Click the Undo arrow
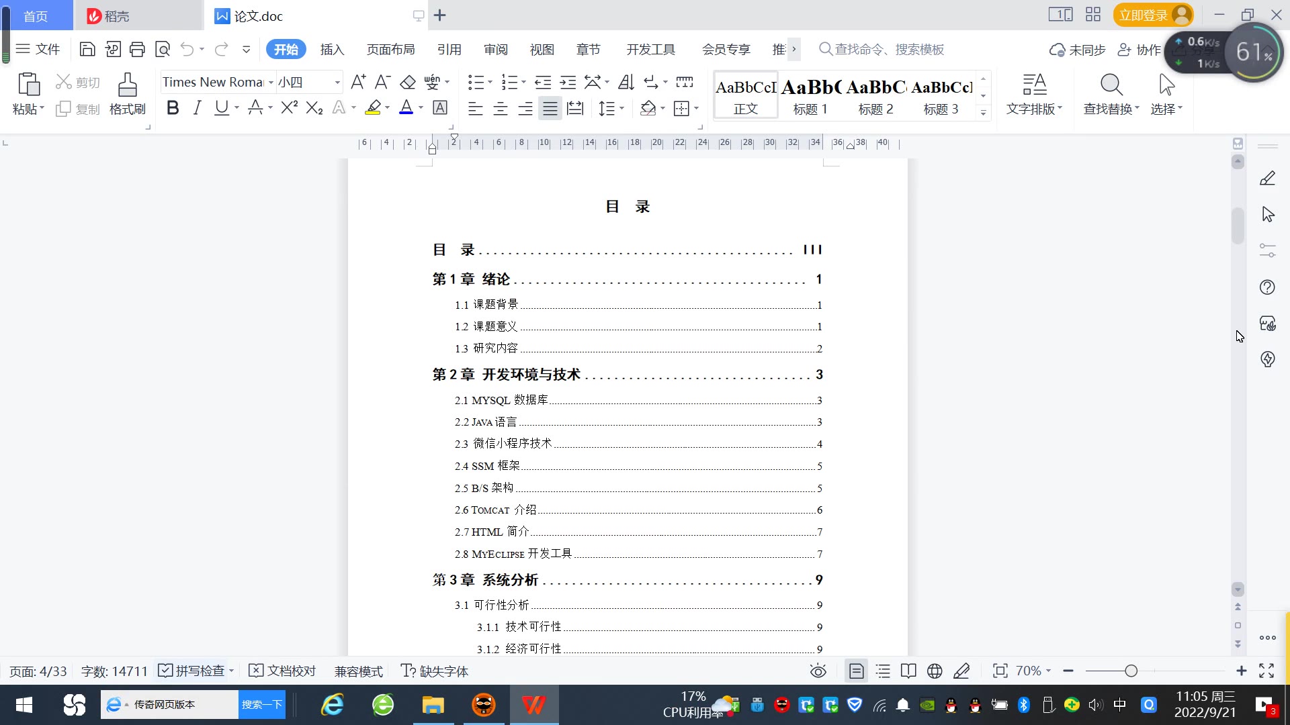The width and height of the screenshot is (1290, 725). [x=187, y=49]
